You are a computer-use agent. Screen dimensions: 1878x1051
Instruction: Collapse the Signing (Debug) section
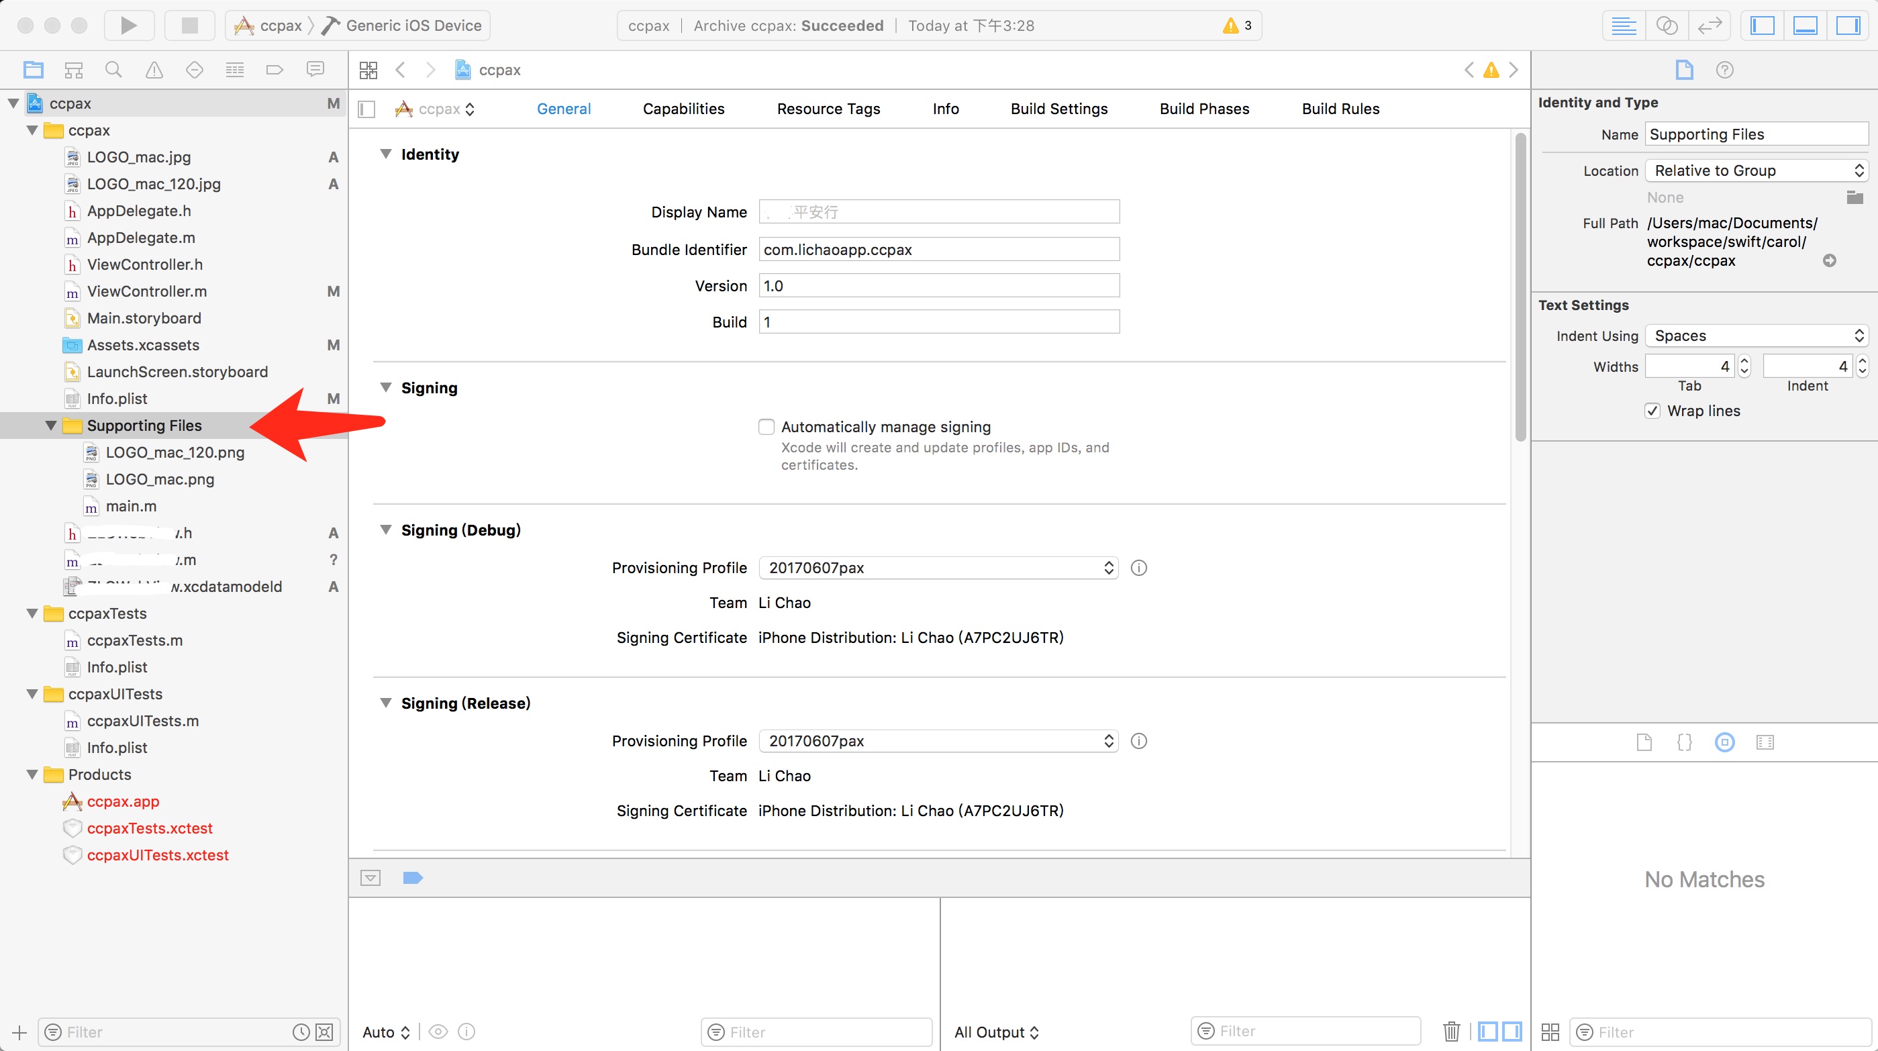coord(386,530)
